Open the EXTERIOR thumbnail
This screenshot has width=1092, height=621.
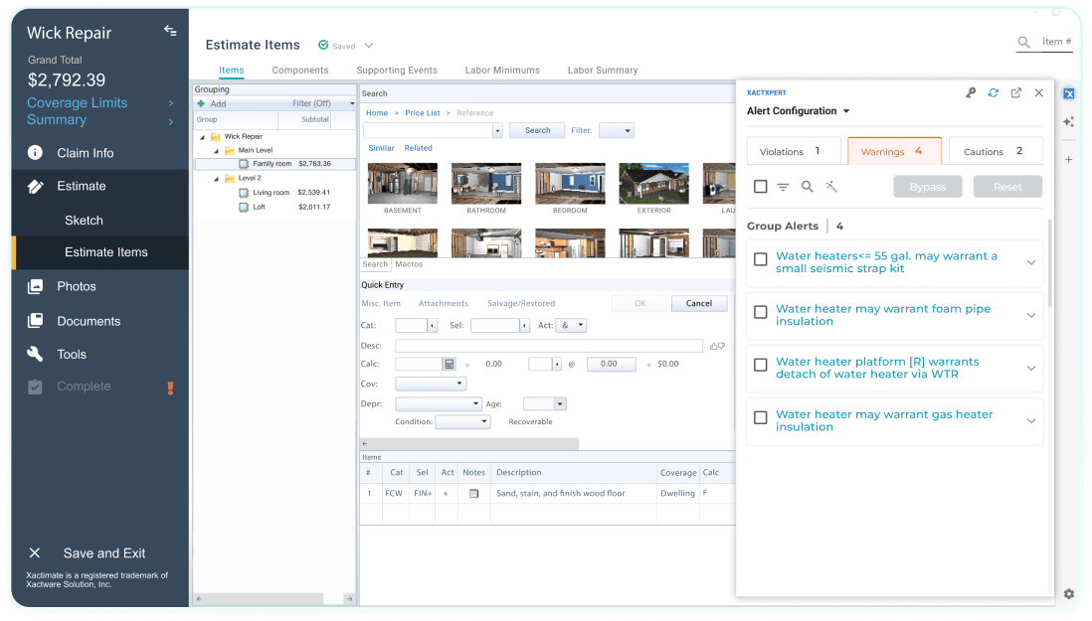tap(653, 184)
